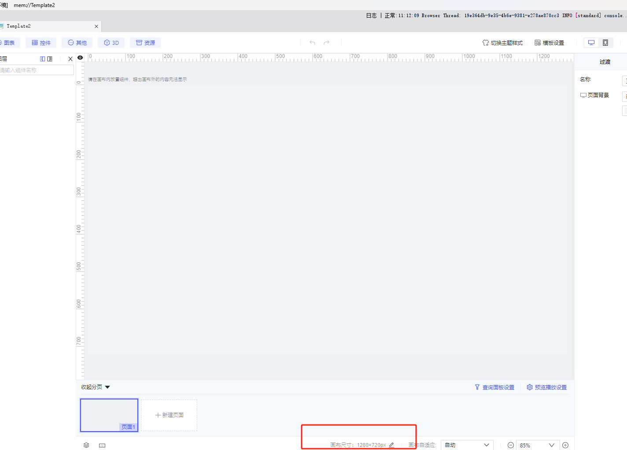This screenshot has width=627, height=450.
Task: Click the redo arrow icon
Action: pos(327,43)
